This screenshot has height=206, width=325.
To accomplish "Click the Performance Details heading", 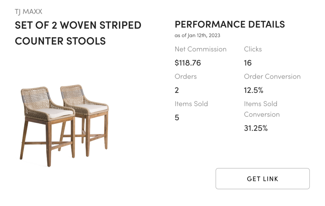I will (230, 24).
